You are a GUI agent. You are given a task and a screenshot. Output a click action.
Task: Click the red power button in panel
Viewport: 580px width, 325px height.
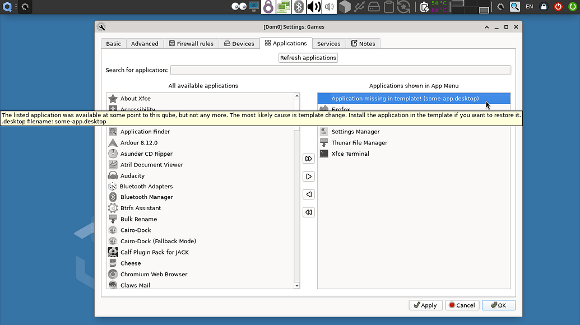[558, 7]
